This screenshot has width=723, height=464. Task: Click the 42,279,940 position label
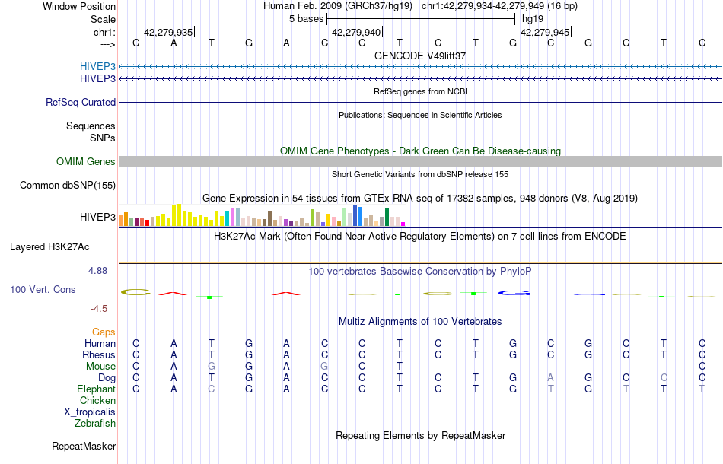(x=356, y=32)
